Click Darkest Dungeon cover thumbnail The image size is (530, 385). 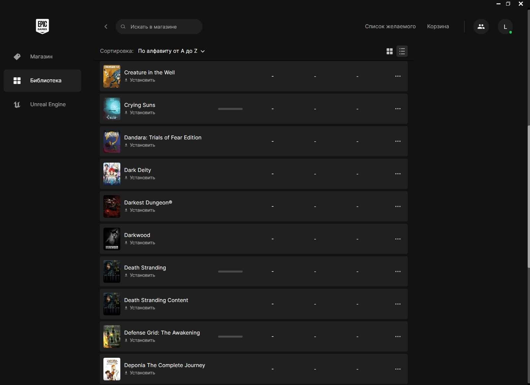[x=112, y=206]
